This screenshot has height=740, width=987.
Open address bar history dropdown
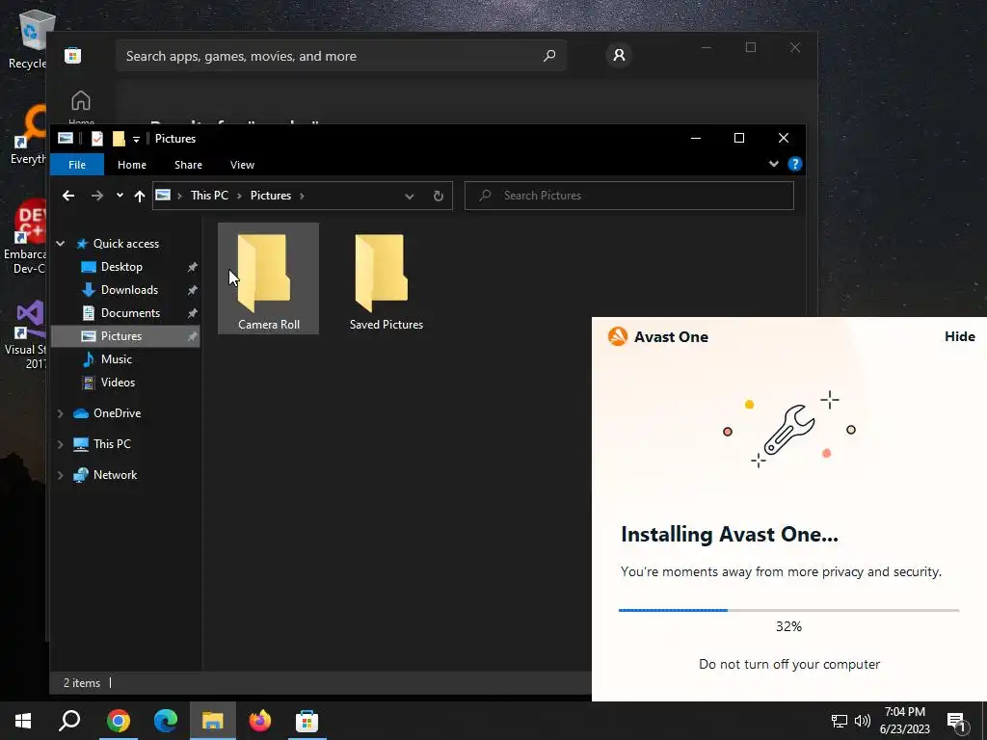click(x=409, y=196)
